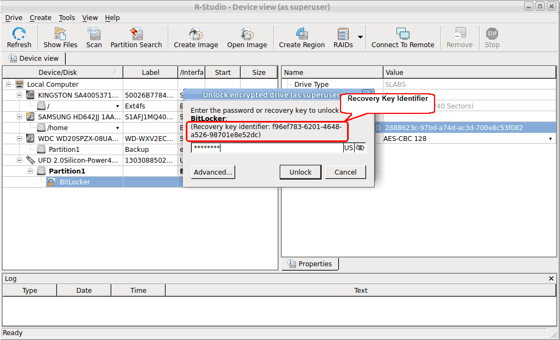Toggle password visibility eye icon
Screen dimensions: 560x340
360,148
